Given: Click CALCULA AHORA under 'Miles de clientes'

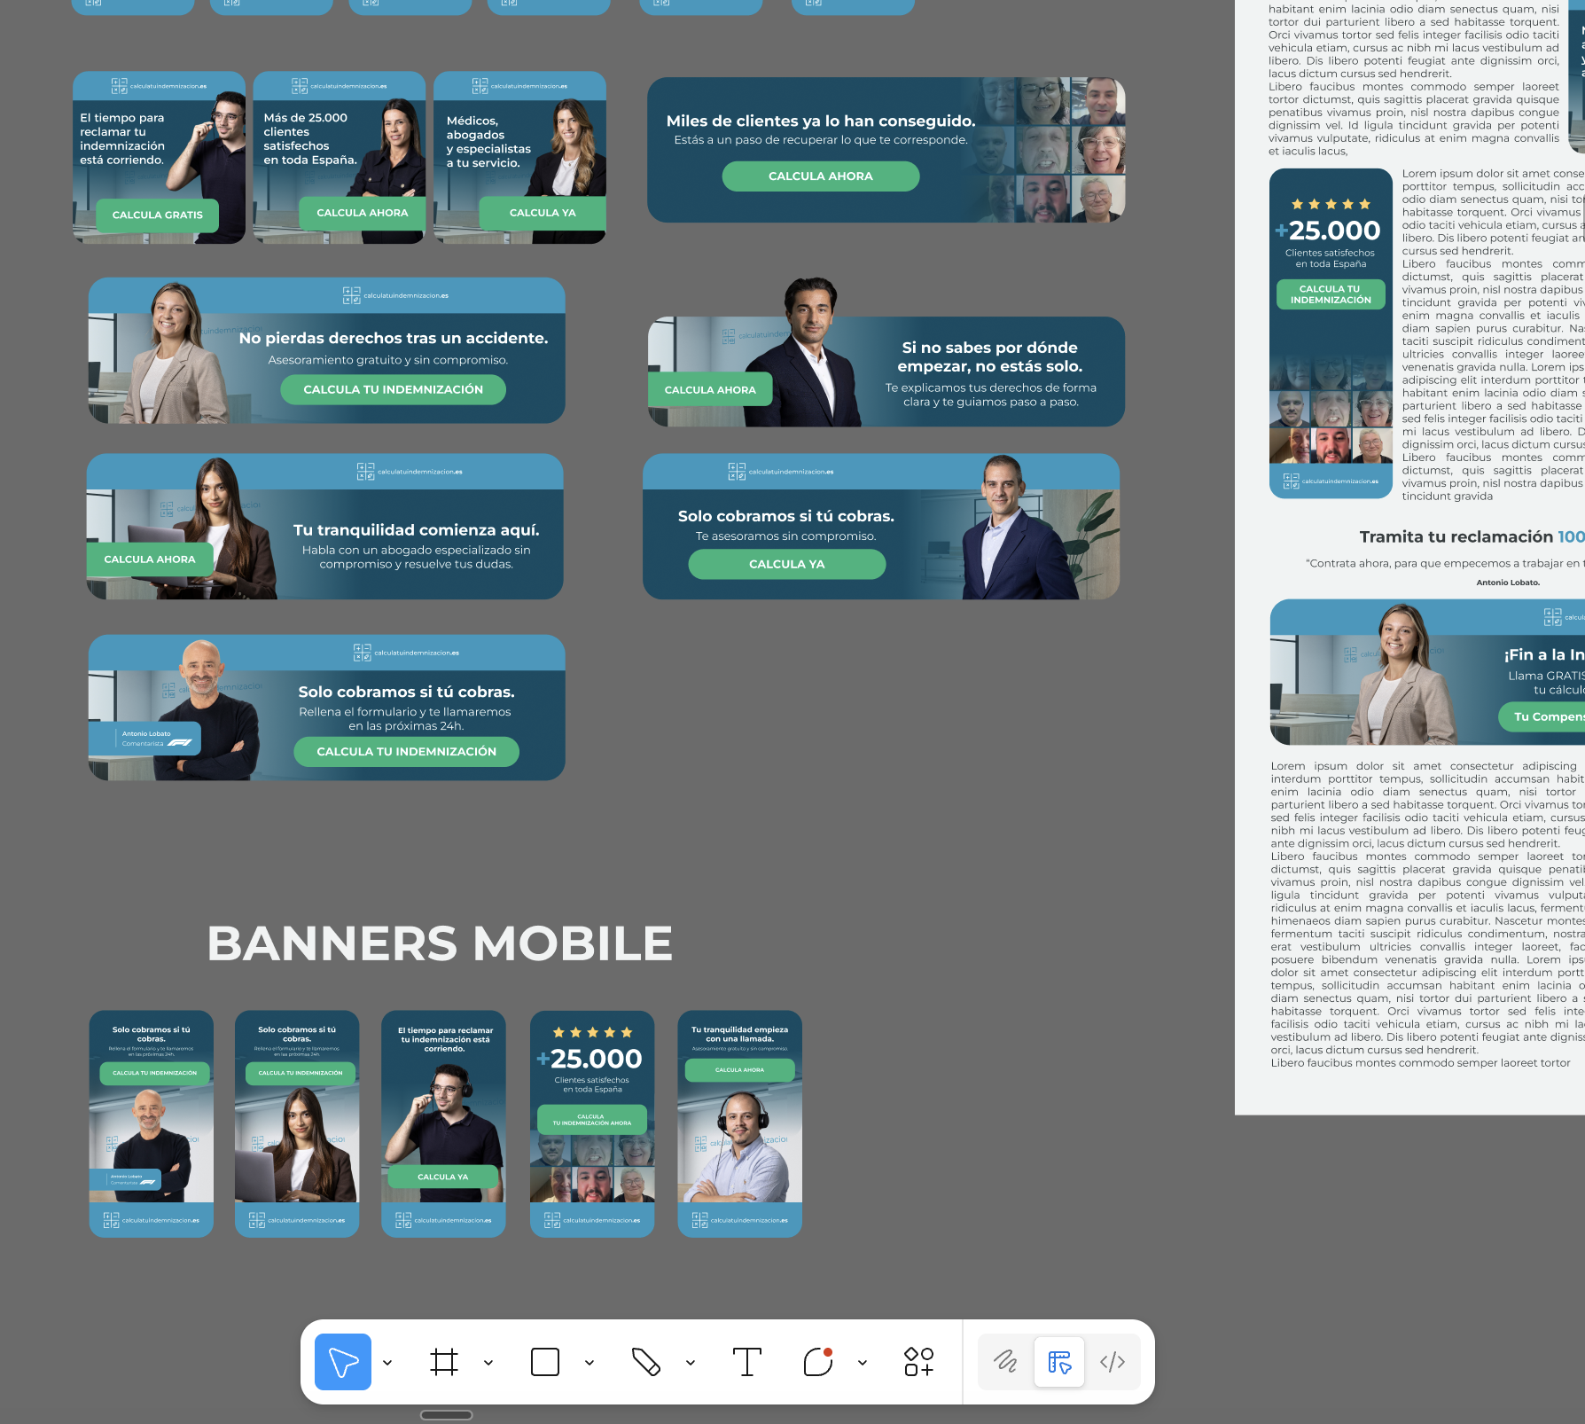Looking at the screenshot, I should click(x=821, y=176).
